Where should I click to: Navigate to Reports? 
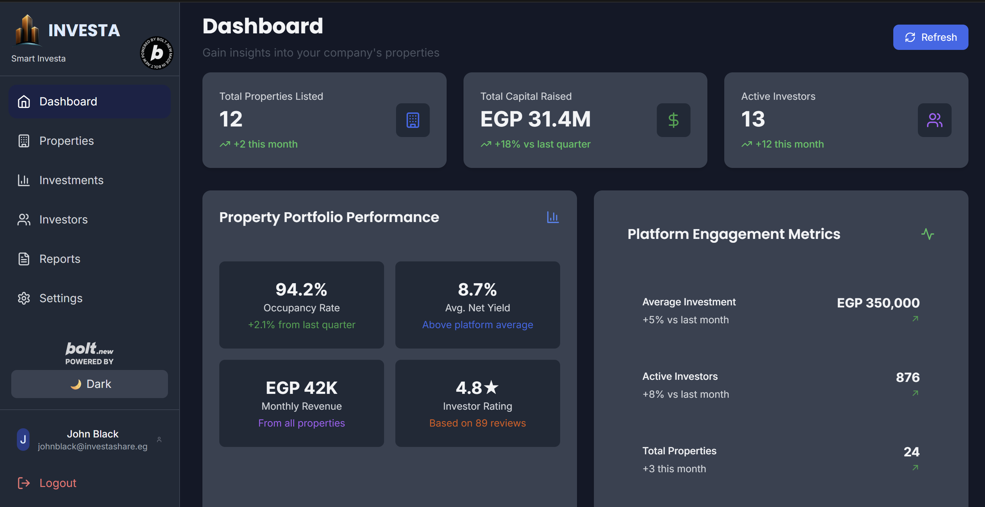60,259
